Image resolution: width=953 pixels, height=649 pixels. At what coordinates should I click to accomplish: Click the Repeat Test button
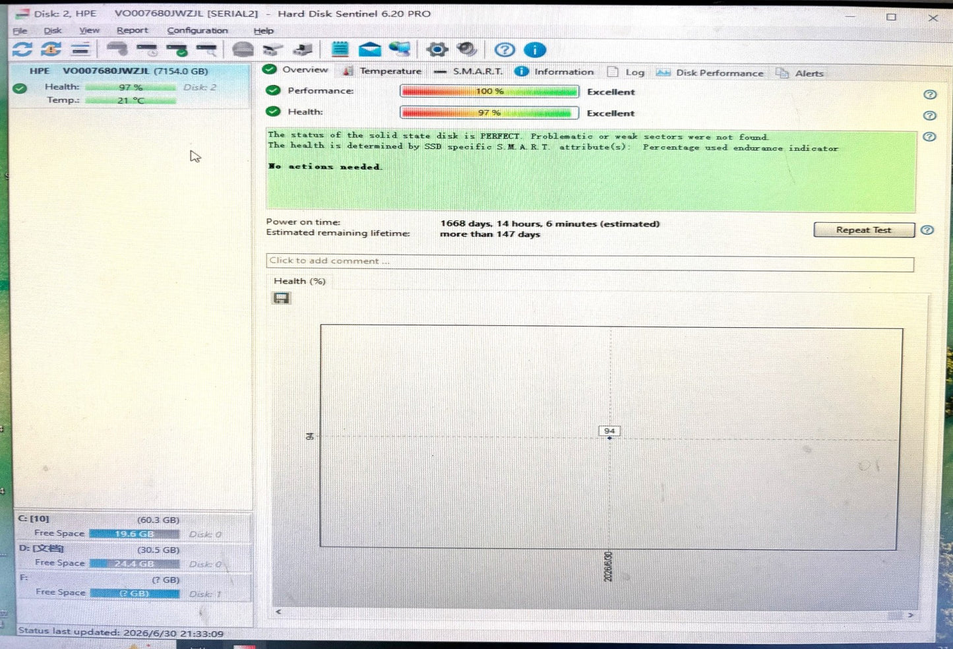(864, 230)
